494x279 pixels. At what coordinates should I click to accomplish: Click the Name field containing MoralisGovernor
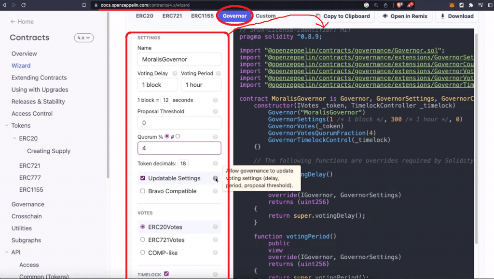(x=179, y=59)
